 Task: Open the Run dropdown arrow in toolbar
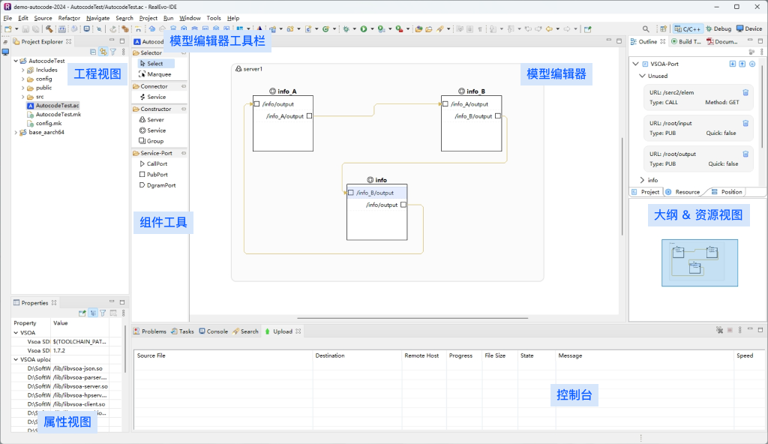point(372,29)
